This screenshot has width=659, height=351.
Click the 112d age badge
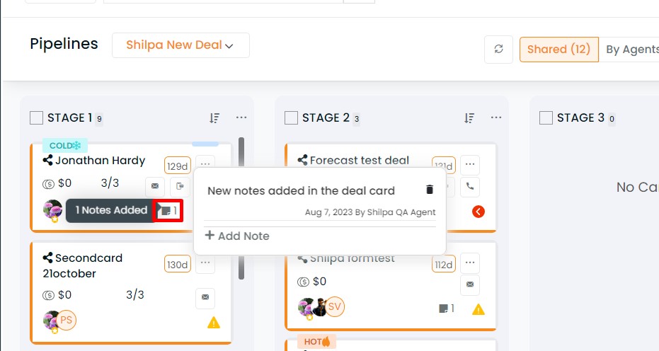[x=444, y=265]
